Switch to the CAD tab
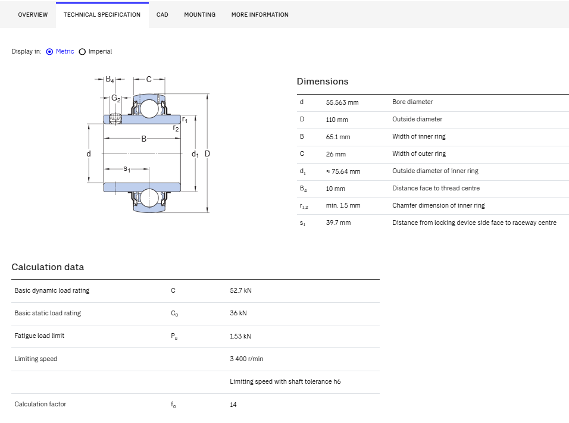569x423 pixels. [x=162, y=15]
